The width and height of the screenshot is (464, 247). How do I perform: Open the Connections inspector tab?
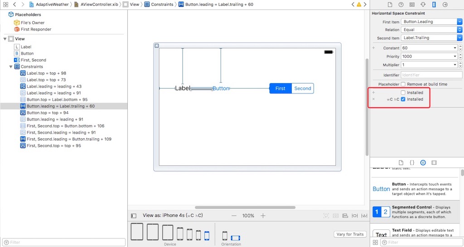coord(445,5)
